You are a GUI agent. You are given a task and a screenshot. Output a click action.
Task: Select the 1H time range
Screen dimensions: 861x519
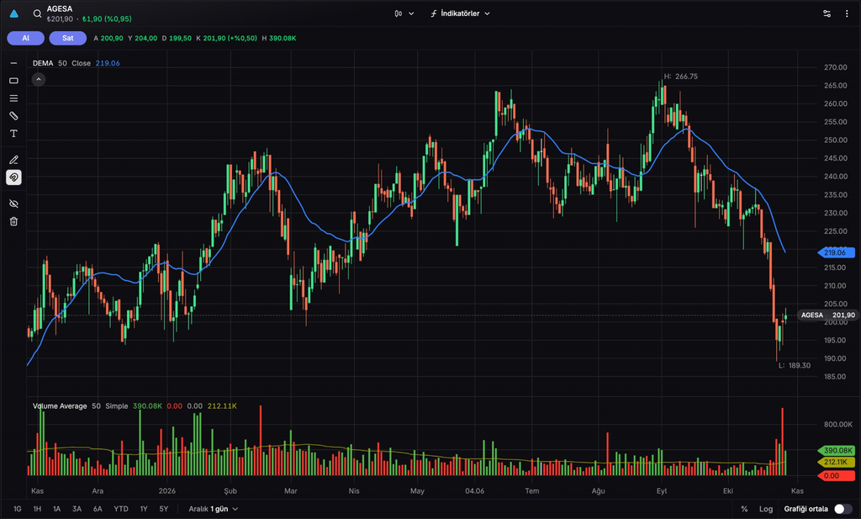[37, 509]
